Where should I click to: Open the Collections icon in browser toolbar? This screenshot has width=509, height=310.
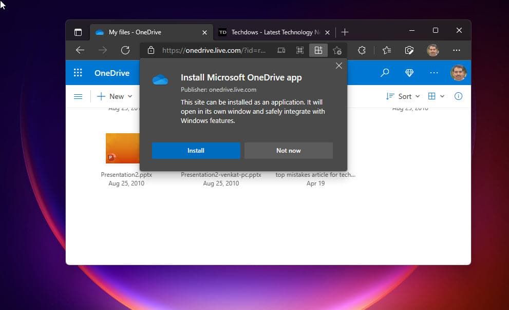409,50
